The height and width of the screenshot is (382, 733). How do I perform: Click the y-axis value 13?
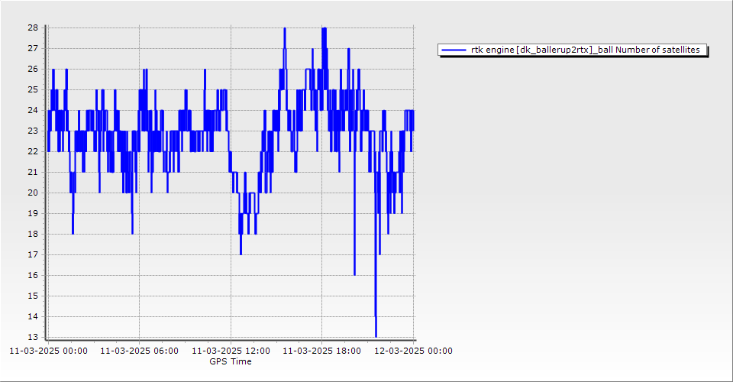coord(33,337)
